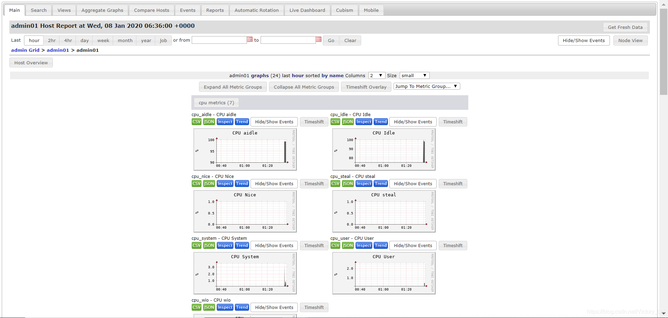Click Timeshift for cpu_user
Viewport: 668px width, 318px height.
(x=453, y=245)
